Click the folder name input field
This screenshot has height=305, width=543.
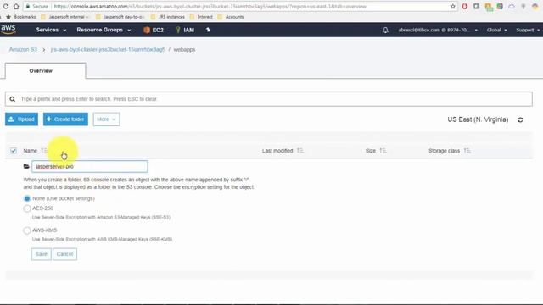[90, 166]
